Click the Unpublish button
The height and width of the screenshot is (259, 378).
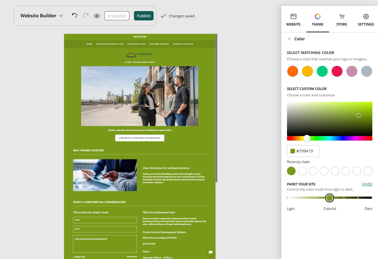117,16
